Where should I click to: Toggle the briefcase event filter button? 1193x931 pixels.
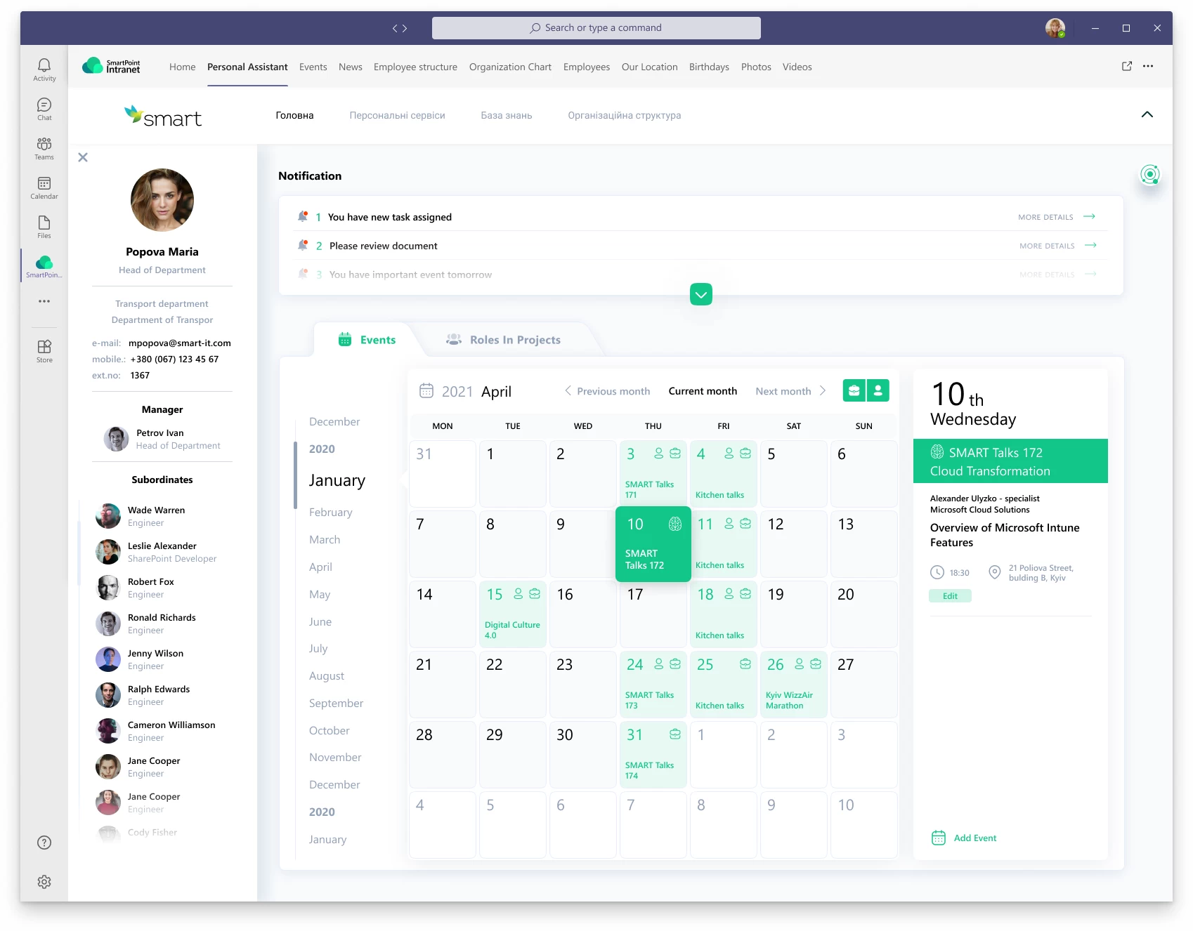click(854, 391)
